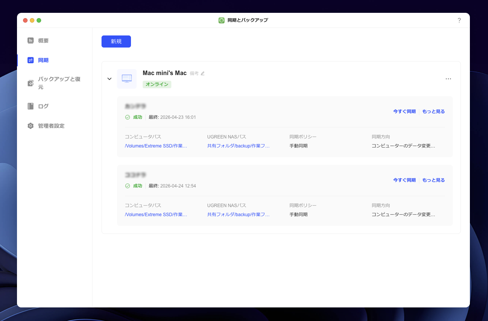The image size is (488, 321).
Task: Click 今すぐ同期 for the second sync task
Action: click(x=404, y=180)
